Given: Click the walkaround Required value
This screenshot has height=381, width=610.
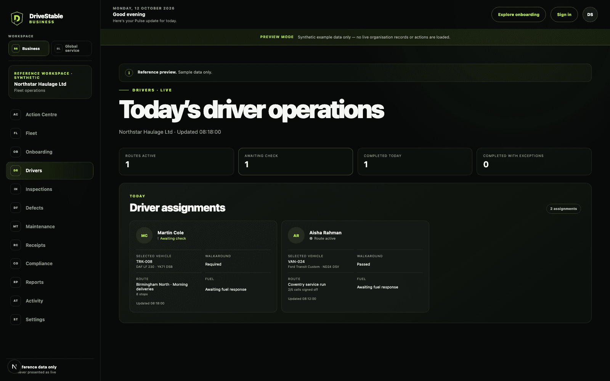Looking at the screenshot, I should click(213, 264).
